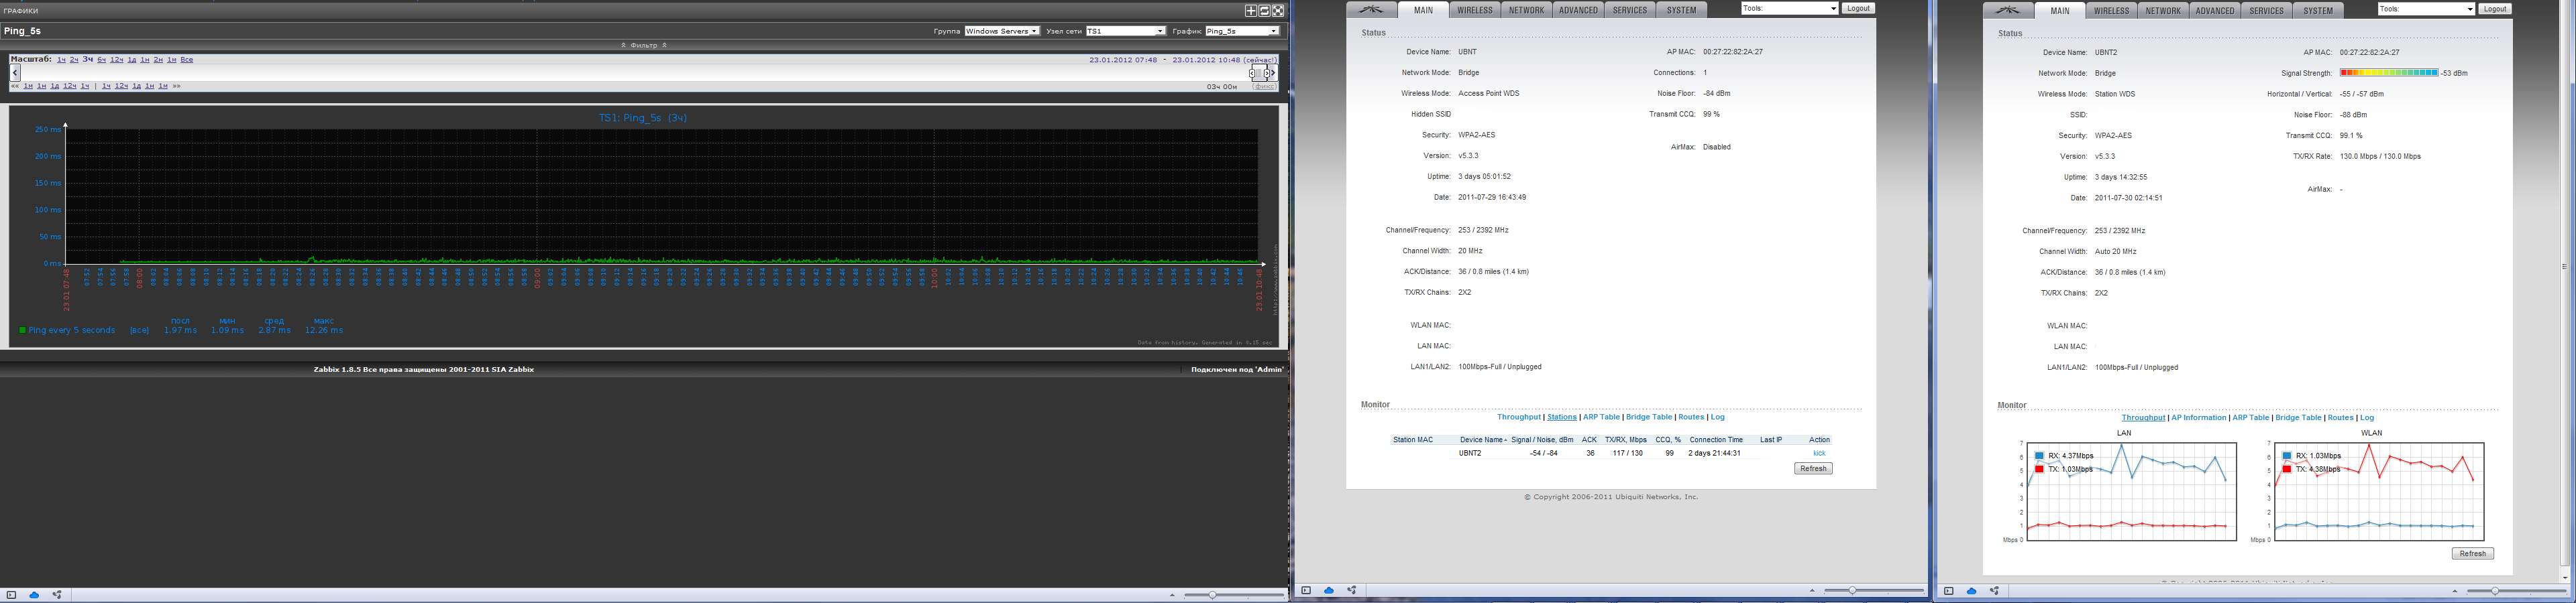Click left scroll arrow on Zabbix time bar

pos(15,73)
